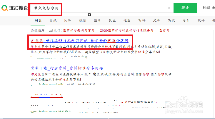Click the snippet line 化工,电力等行业的机械CAD图纸

click(x=95, y=52)
